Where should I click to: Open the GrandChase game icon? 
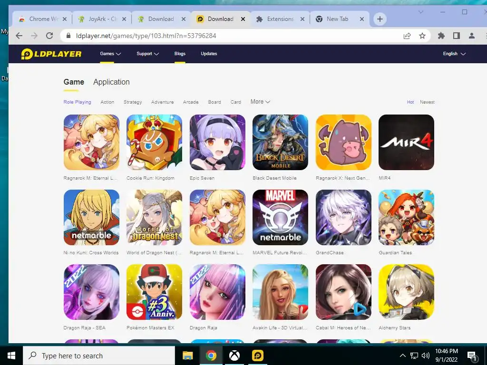coord(343,217)
